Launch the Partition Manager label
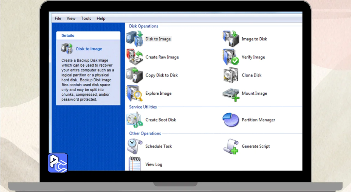 point(258,120)
